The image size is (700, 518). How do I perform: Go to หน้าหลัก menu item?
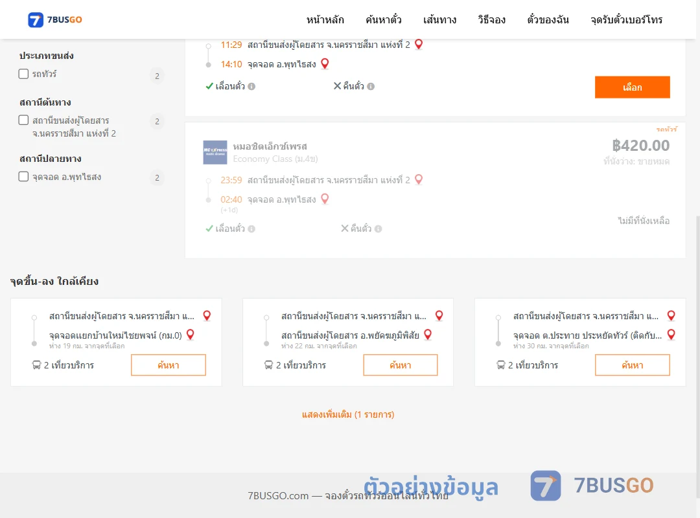pos(325,19)
